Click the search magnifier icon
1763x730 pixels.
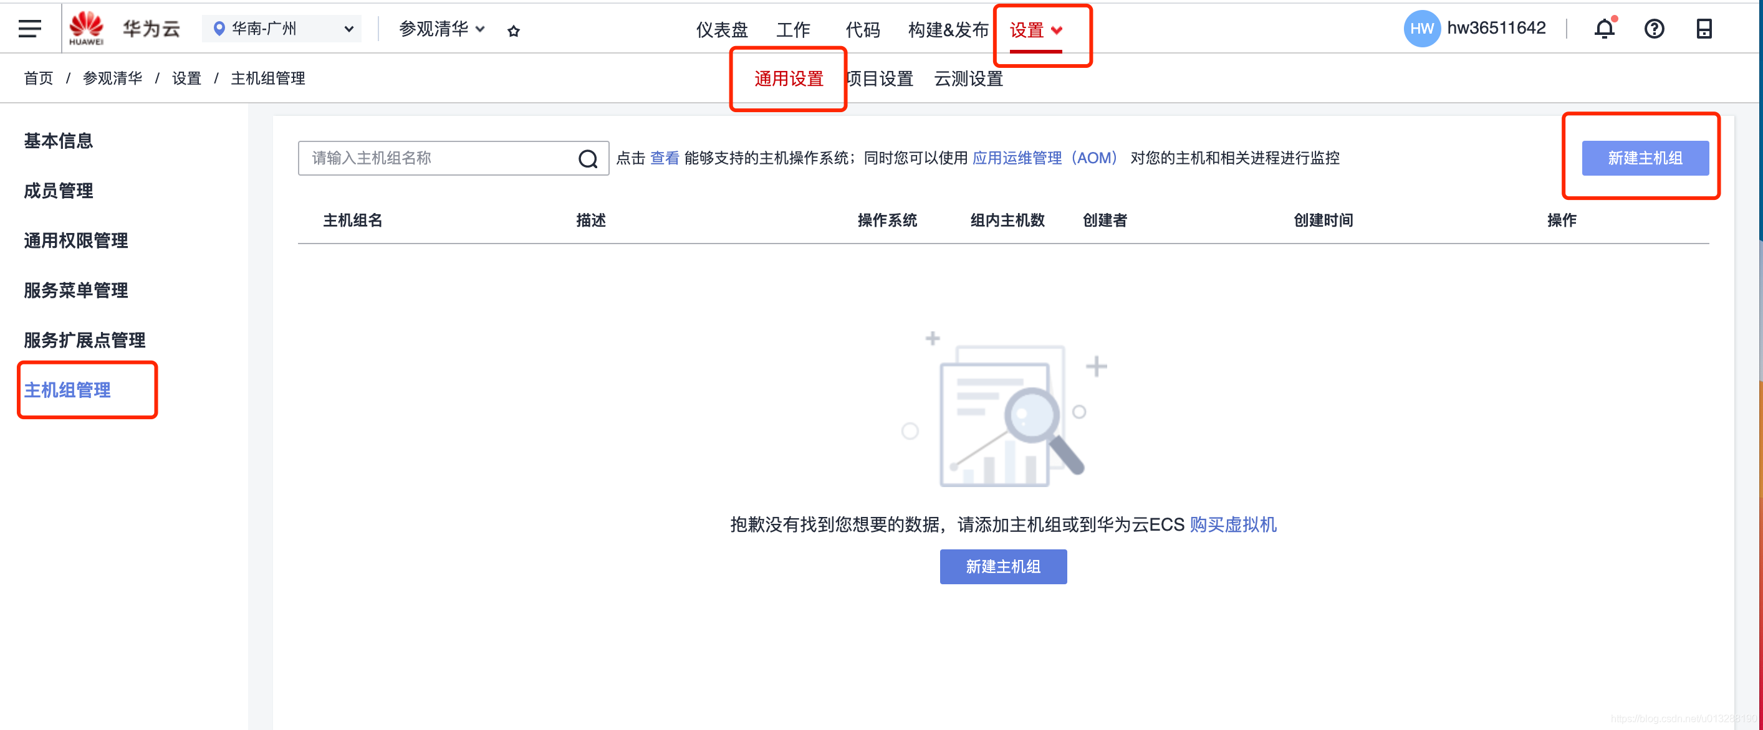tap(588, 159)
